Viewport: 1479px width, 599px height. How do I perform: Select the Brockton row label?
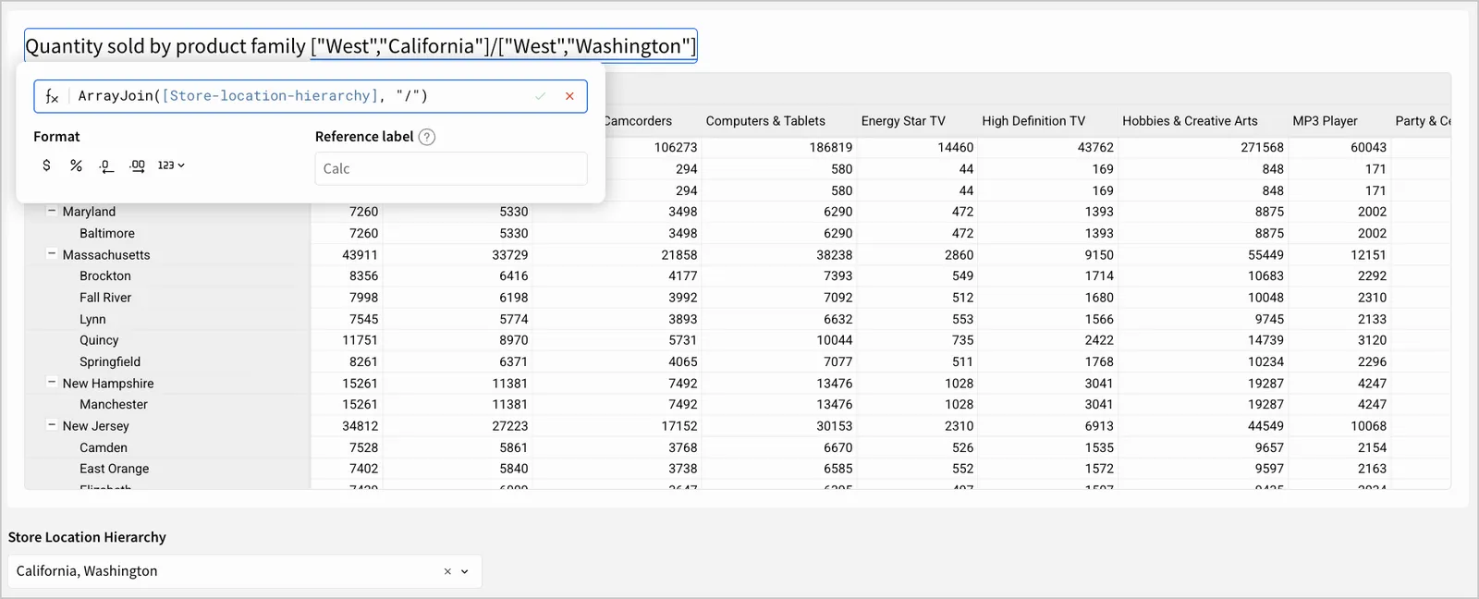(x=105, y=276)
